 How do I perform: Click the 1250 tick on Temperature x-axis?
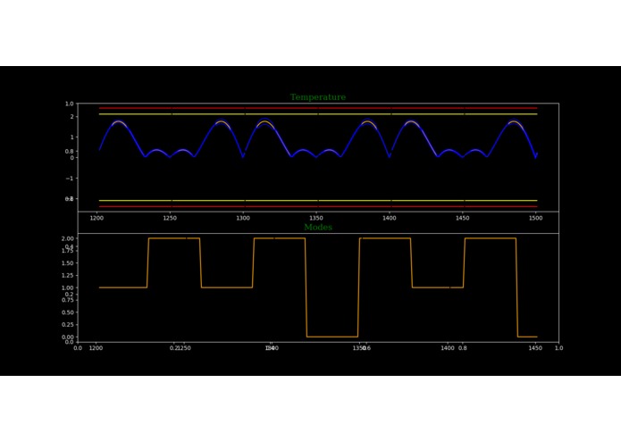tap(170, 219)
